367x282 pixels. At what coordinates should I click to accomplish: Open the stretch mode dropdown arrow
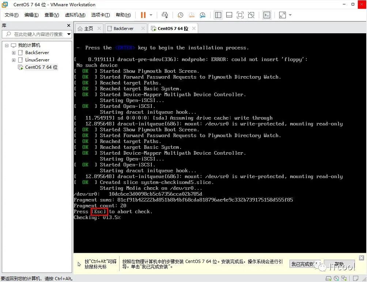click(290, 15)
